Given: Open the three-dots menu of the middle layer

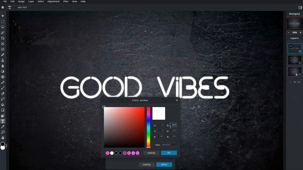Looking at the screenshot, I should (x=291, y=58).
